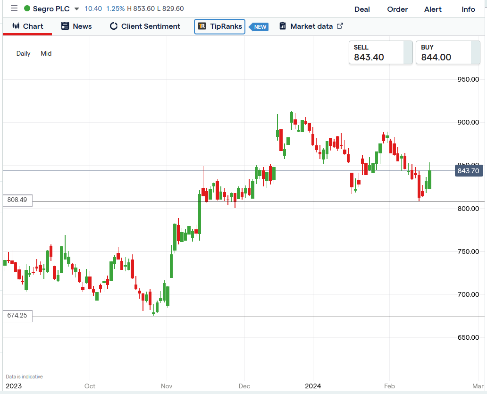487x394 pixels.
Task: Click the 2024 date axis label
Action: 313,386
